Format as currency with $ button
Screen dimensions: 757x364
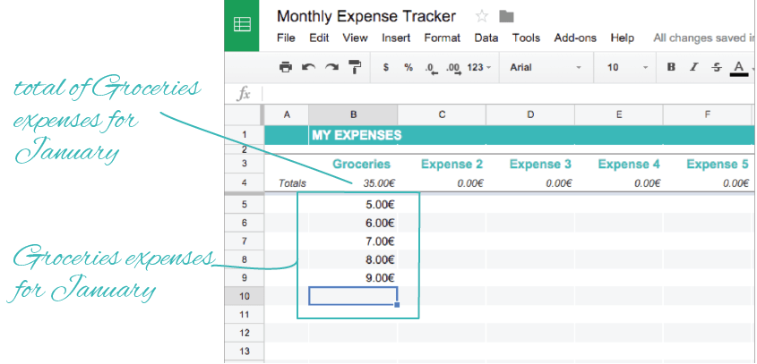click(x=386, y=67)
